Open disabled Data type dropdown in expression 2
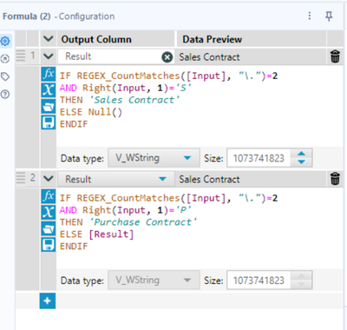 (154, 280)
